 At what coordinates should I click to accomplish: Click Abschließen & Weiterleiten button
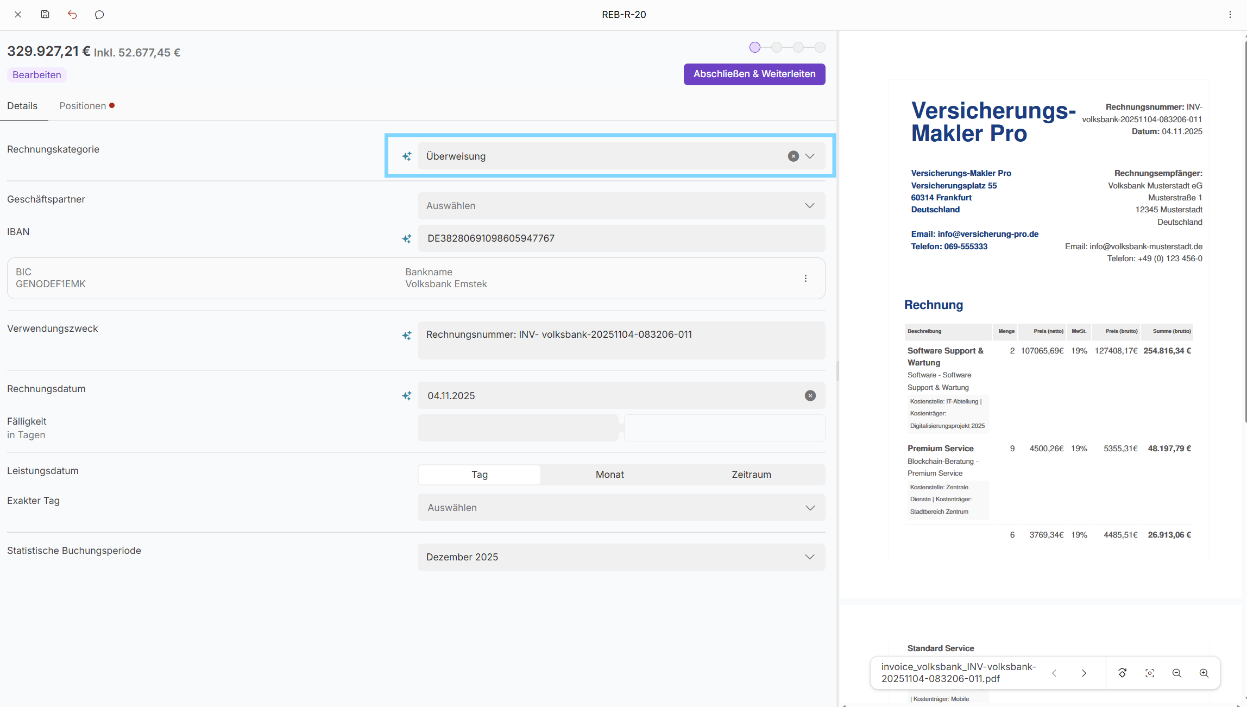pos(754,74)
